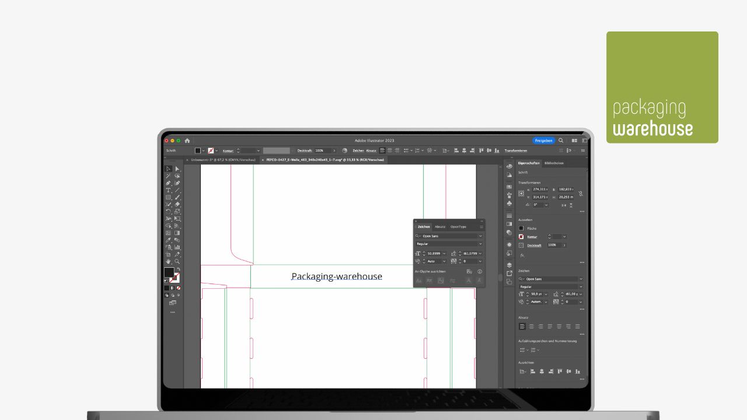Choose the Eyedropper tool
Screen dimensions: 747x420
[168, 240]
